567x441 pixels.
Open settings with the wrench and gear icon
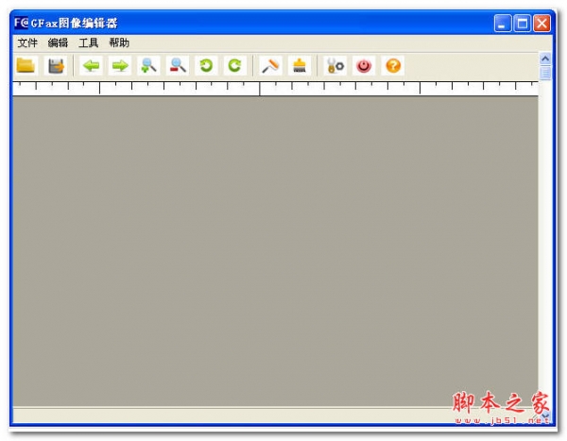[x=335, y=66]
